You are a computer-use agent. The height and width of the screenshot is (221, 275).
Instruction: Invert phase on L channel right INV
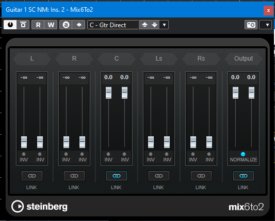(40, 154)
